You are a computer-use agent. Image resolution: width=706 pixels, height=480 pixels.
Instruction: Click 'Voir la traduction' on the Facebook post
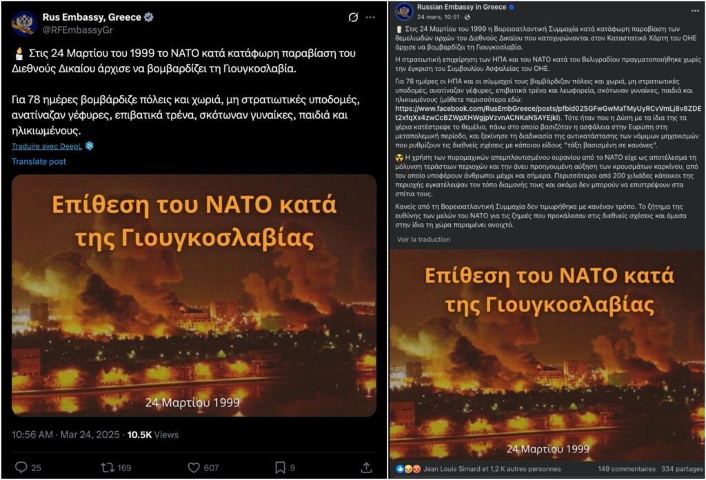424,240
